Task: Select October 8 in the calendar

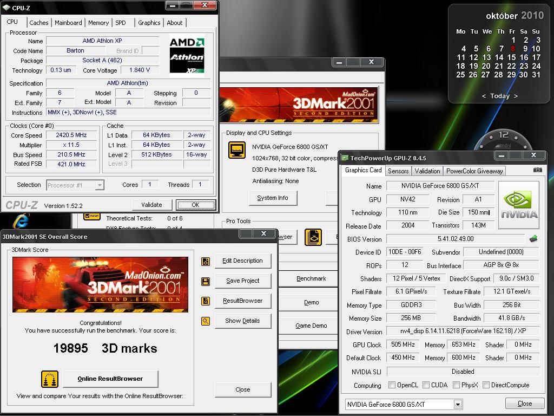Action: click(513, 48)
